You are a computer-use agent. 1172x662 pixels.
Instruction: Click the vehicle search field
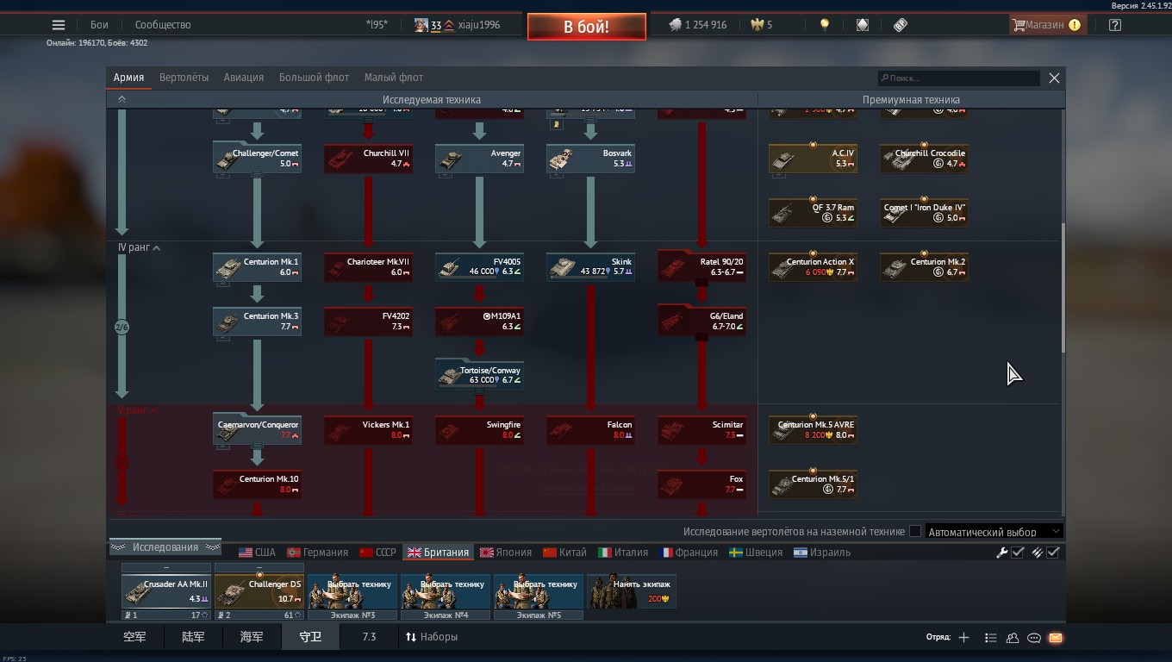[959, 78]
